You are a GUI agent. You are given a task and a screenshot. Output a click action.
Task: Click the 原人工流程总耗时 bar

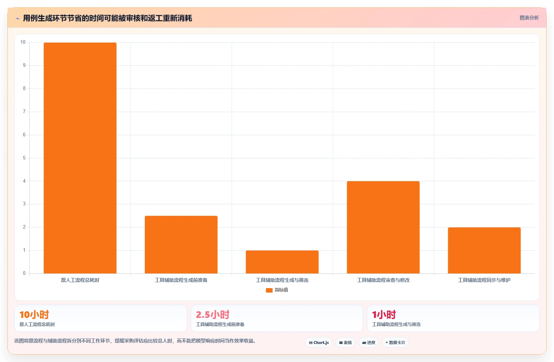click(x=80, y=158)
